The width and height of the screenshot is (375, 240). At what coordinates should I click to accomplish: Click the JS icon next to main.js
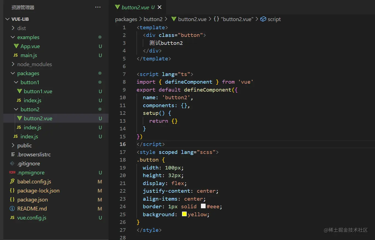(16, 55)
